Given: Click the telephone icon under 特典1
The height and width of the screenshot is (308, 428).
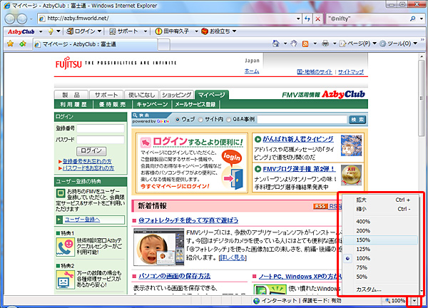Looking at the screenshot, I should (65, 247).
